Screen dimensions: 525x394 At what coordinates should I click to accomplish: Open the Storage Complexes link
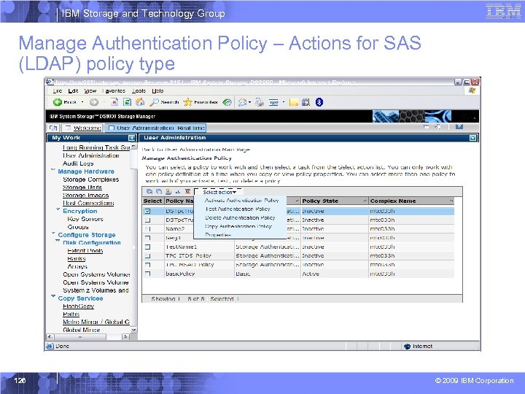(x=90, y=179)
